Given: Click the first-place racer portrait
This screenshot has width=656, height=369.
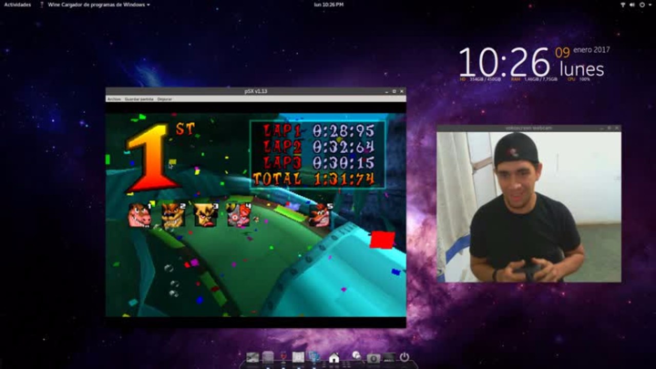Looking at the screenshot, I should coord(139,215).
